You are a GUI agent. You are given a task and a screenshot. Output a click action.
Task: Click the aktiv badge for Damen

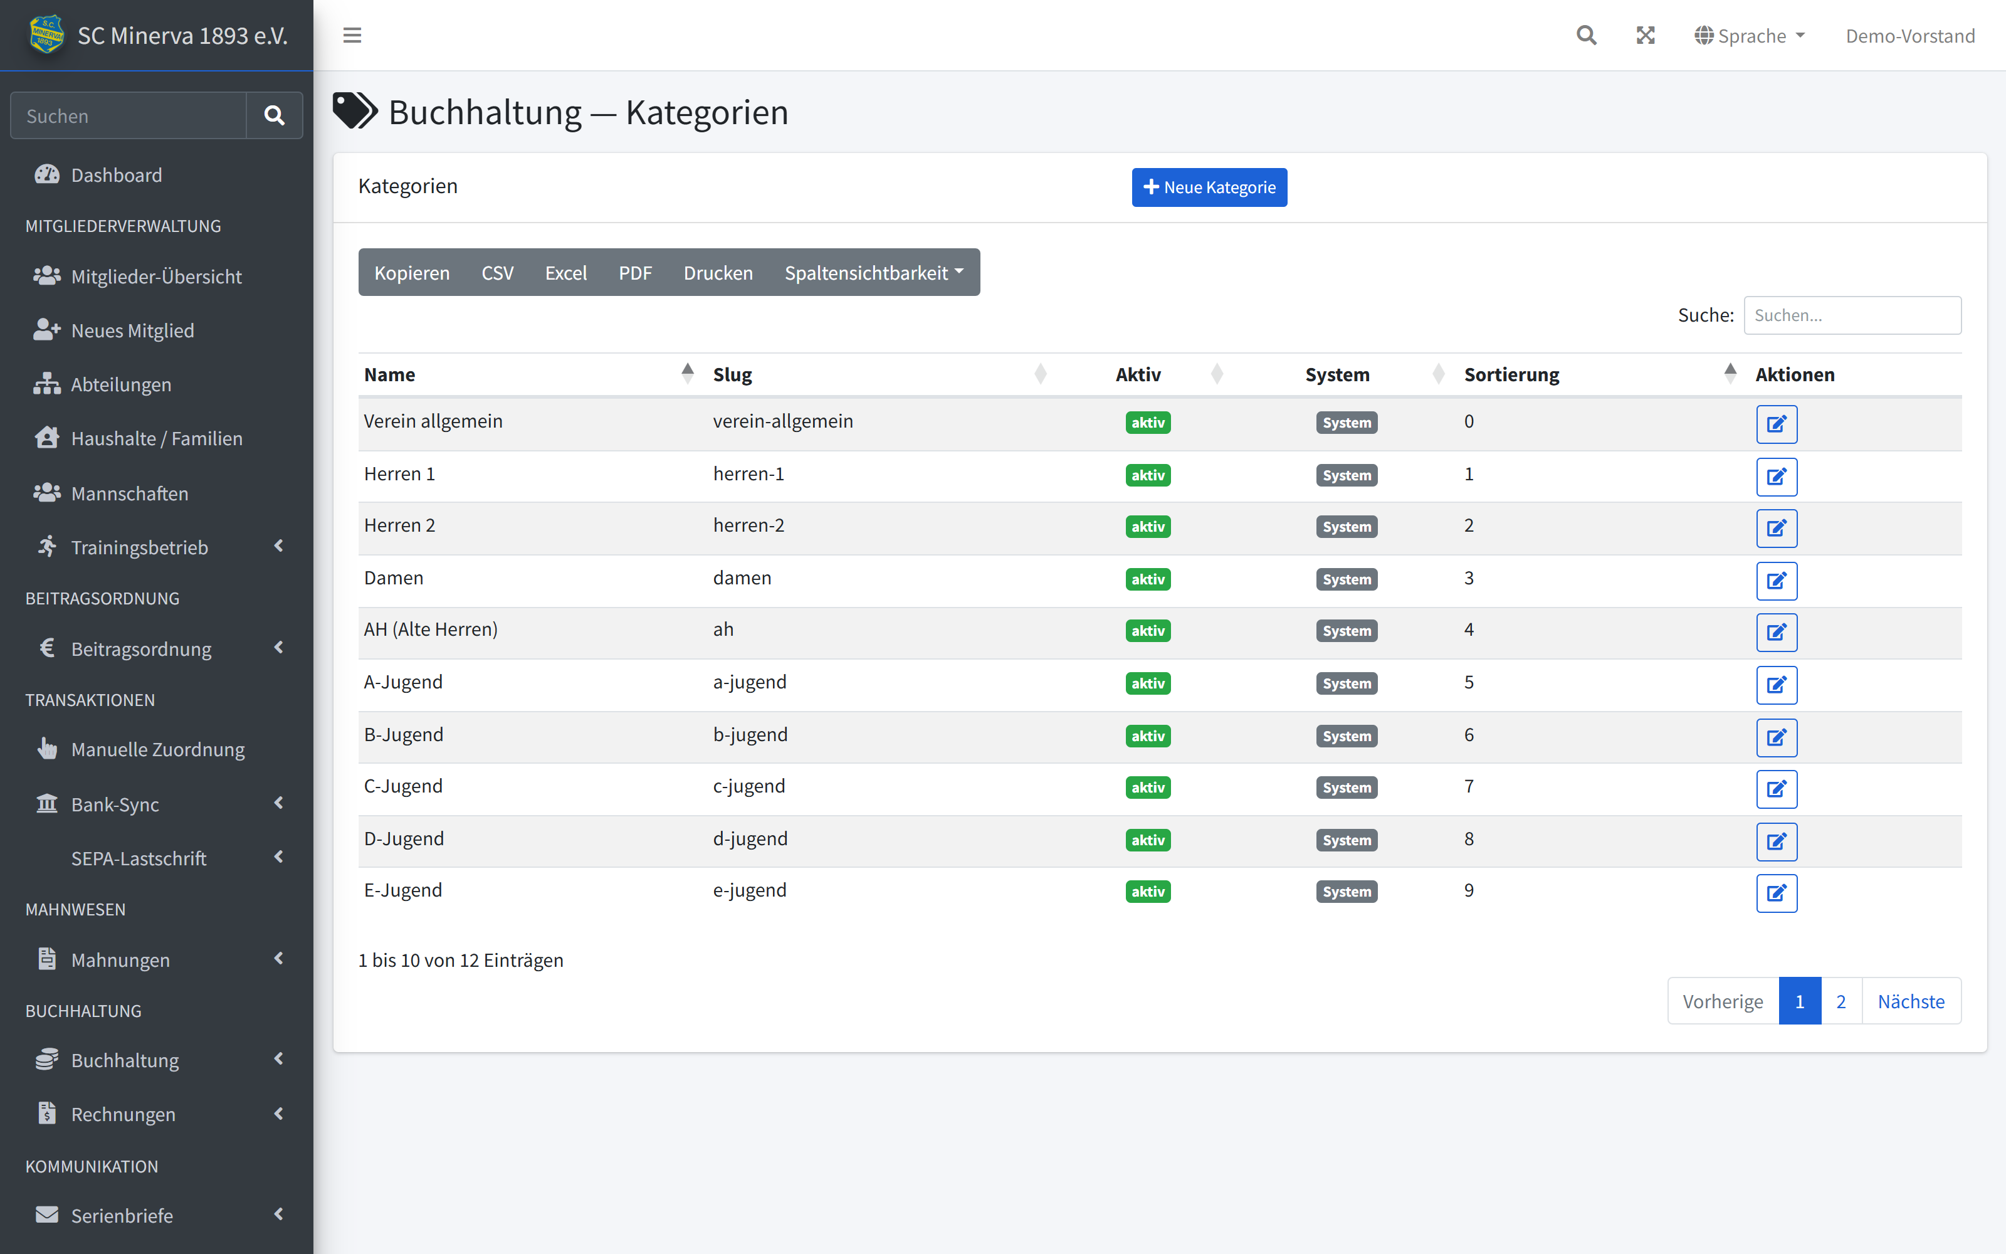pyautogui.click(x=1148, y=579)
